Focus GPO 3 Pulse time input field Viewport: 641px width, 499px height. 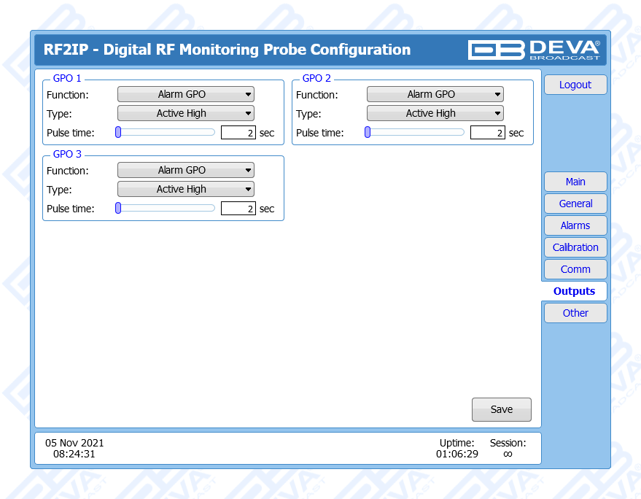[238, 209]
